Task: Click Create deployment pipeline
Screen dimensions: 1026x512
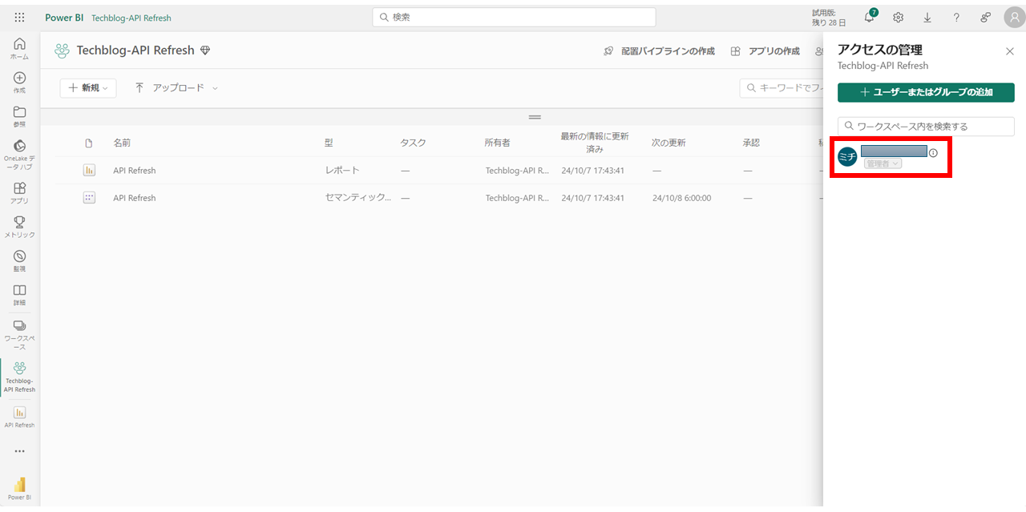Action: pos(659,51)
